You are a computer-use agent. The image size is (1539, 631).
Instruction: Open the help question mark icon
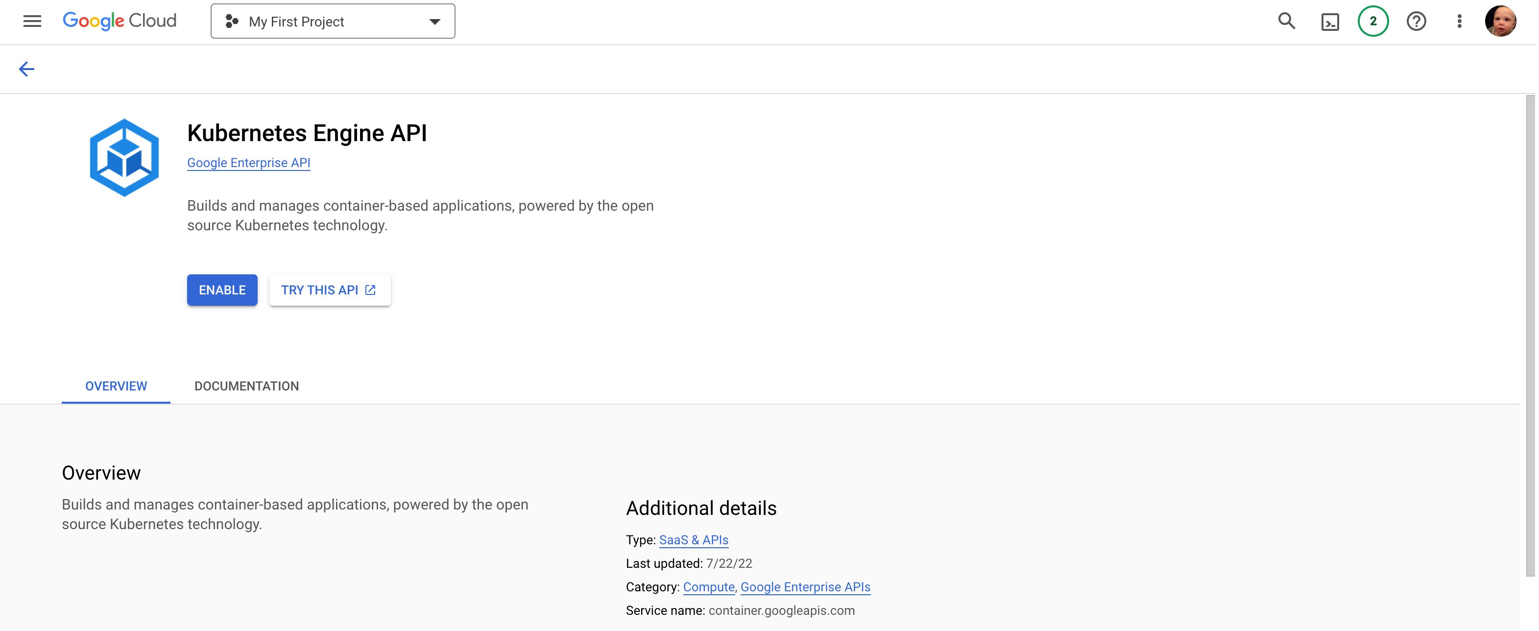(x=1416, y=21)
